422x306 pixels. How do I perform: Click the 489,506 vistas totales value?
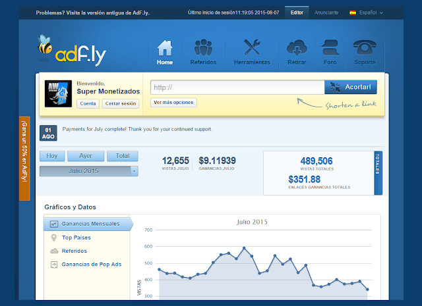pos(316,161)
